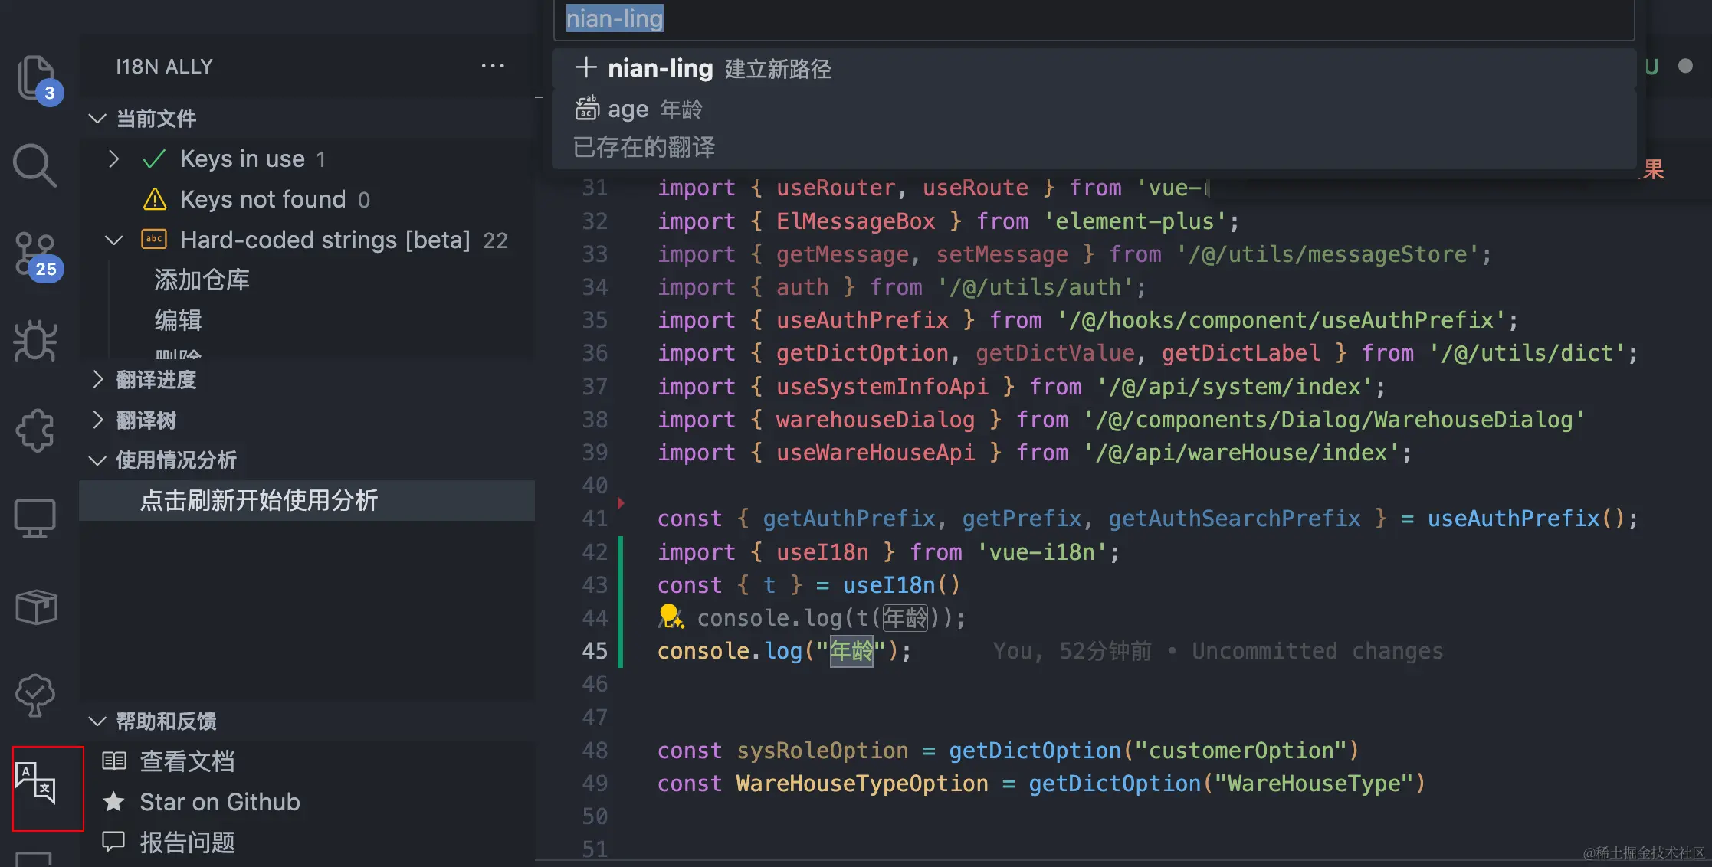Image resolution: width=1712 pixels, height=867 pixels.
Task: Click the 已存在的翻译 label in the quick pick
Action: point(644,146)
